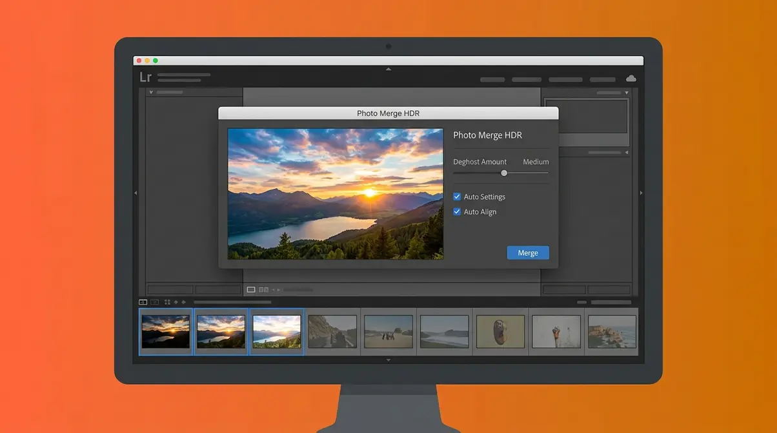This screenshot has width=777, height=433.
Task: Expand the lower right panel header triangle
Action: [x=626, y=153]
